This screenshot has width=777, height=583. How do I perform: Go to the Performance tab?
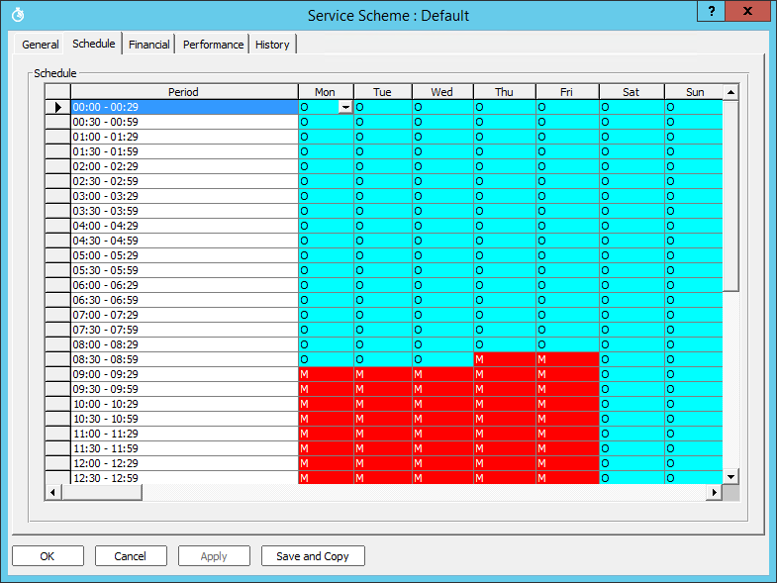click(x=213, y=45)
